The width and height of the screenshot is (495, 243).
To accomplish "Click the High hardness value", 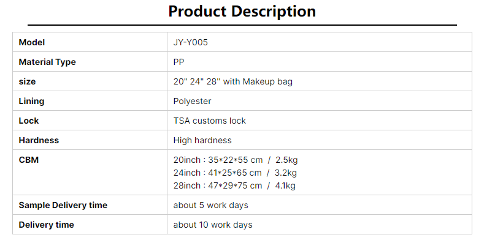I will click(202, 140).
